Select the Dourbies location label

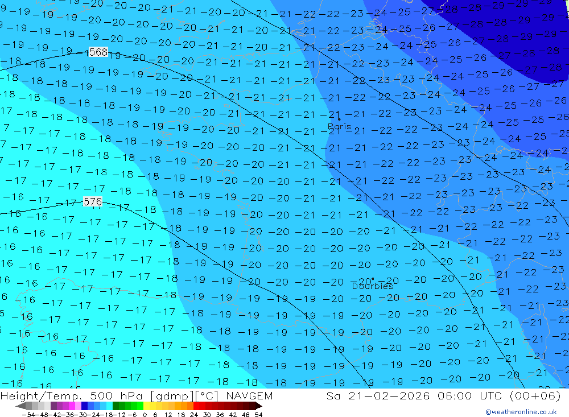pyautogui.click(x=373, y=286)
